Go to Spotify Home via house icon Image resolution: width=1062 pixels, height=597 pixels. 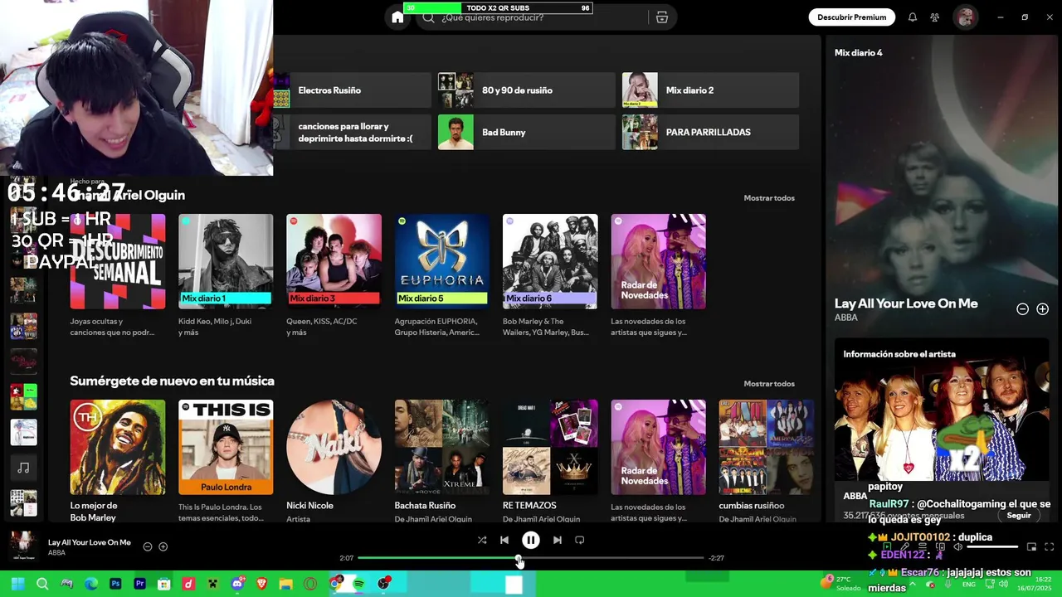click(x=397, y=17)
